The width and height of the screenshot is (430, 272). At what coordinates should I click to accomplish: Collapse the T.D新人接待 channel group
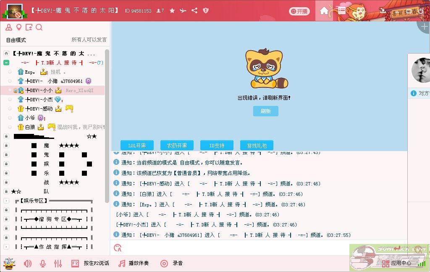point(6,63)
